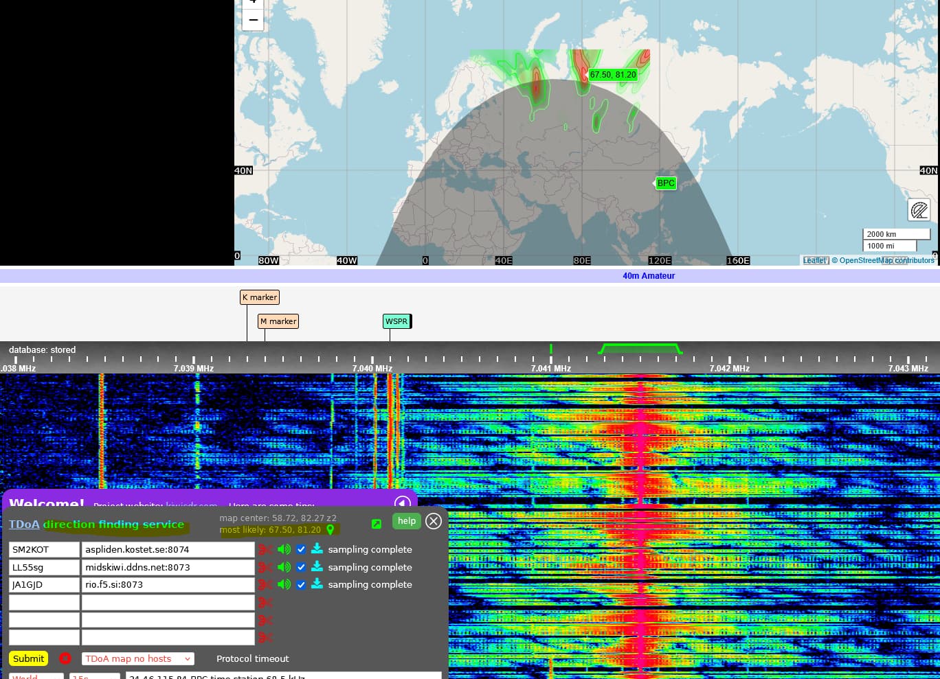Screen dimensions: 940x679
Task: Edit the JA1GJD station ID field
Action: [44, 585]
